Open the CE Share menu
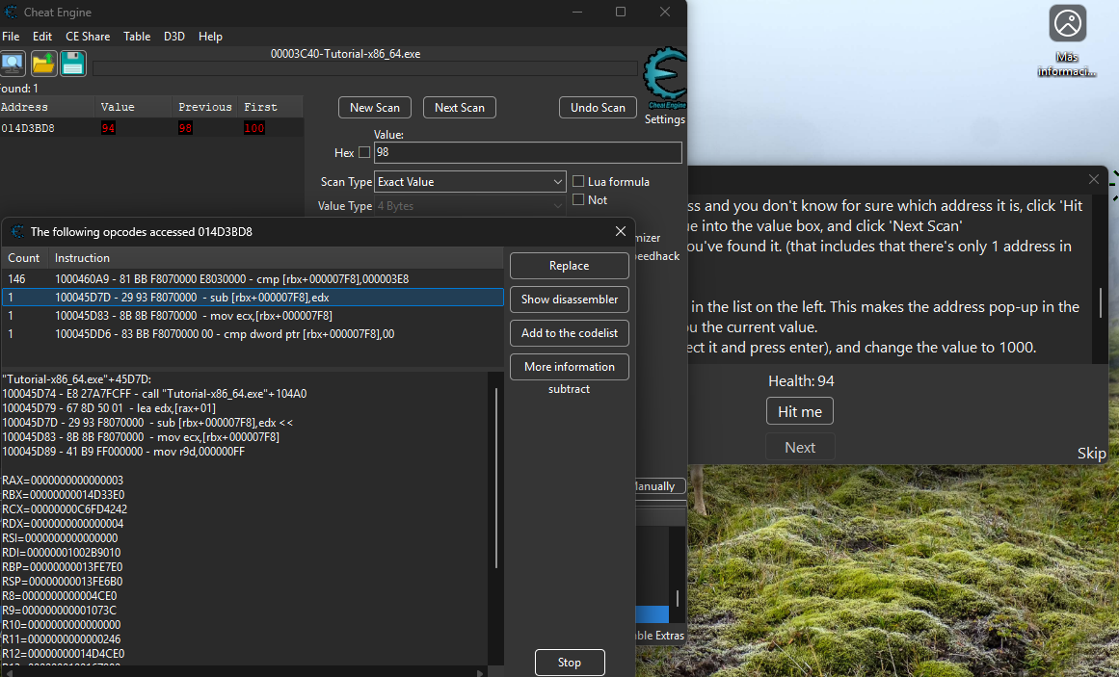This screenshot has height=677, width=1119. 88,37
